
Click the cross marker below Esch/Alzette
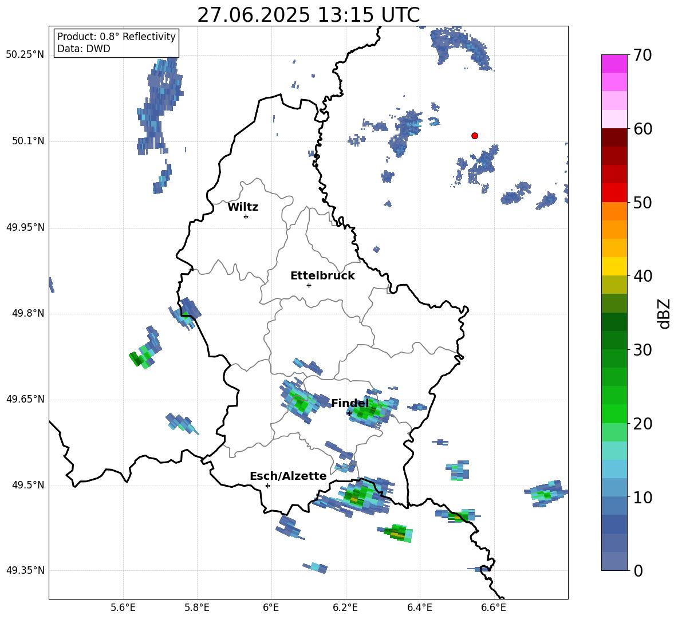point(267,486)
